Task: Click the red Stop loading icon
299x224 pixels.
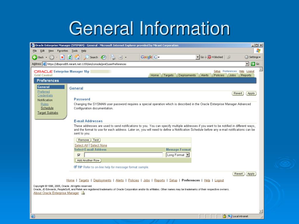Action: point(62,57)
